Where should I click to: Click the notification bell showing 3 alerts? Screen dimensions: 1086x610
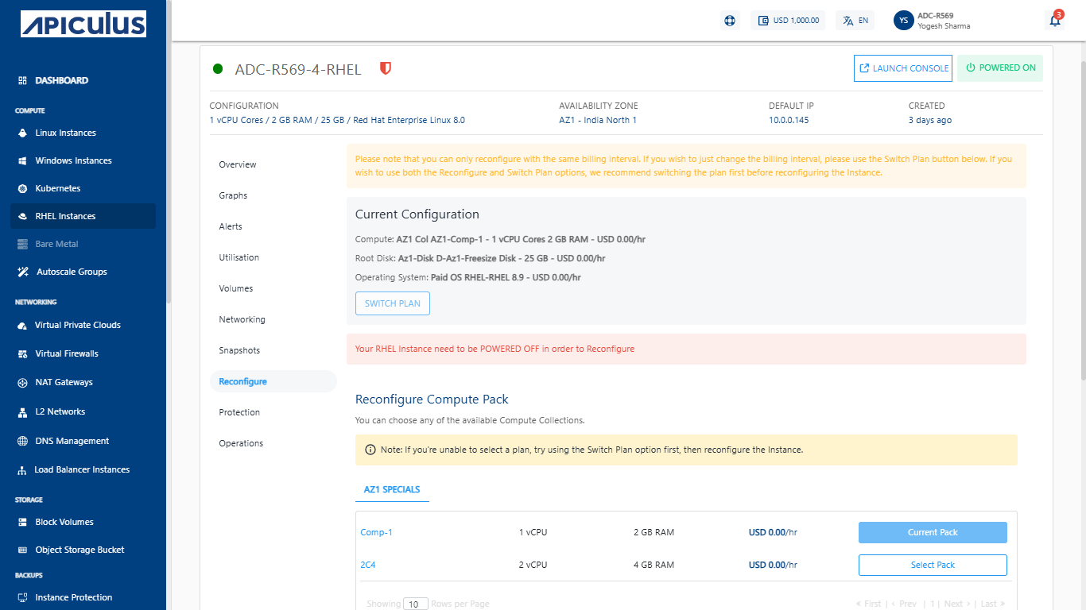[x=1055, y=20]
